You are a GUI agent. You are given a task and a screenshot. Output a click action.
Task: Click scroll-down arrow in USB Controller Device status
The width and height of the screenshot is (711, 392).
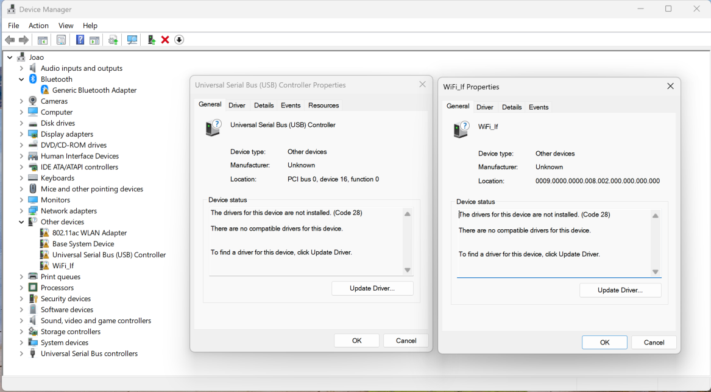[407, 270]
